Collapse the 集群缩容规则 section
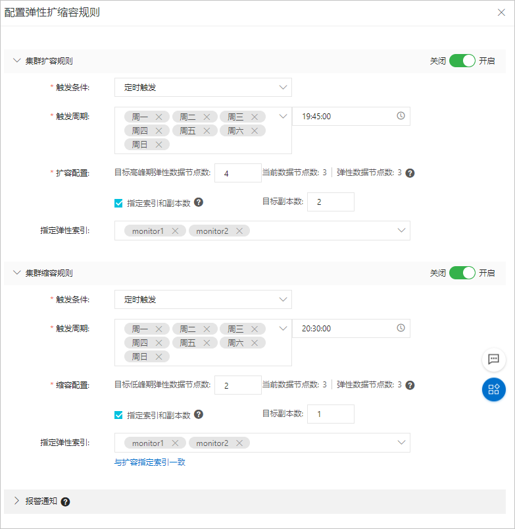Screen dimensions: 515x529 [x=17, y=273]
